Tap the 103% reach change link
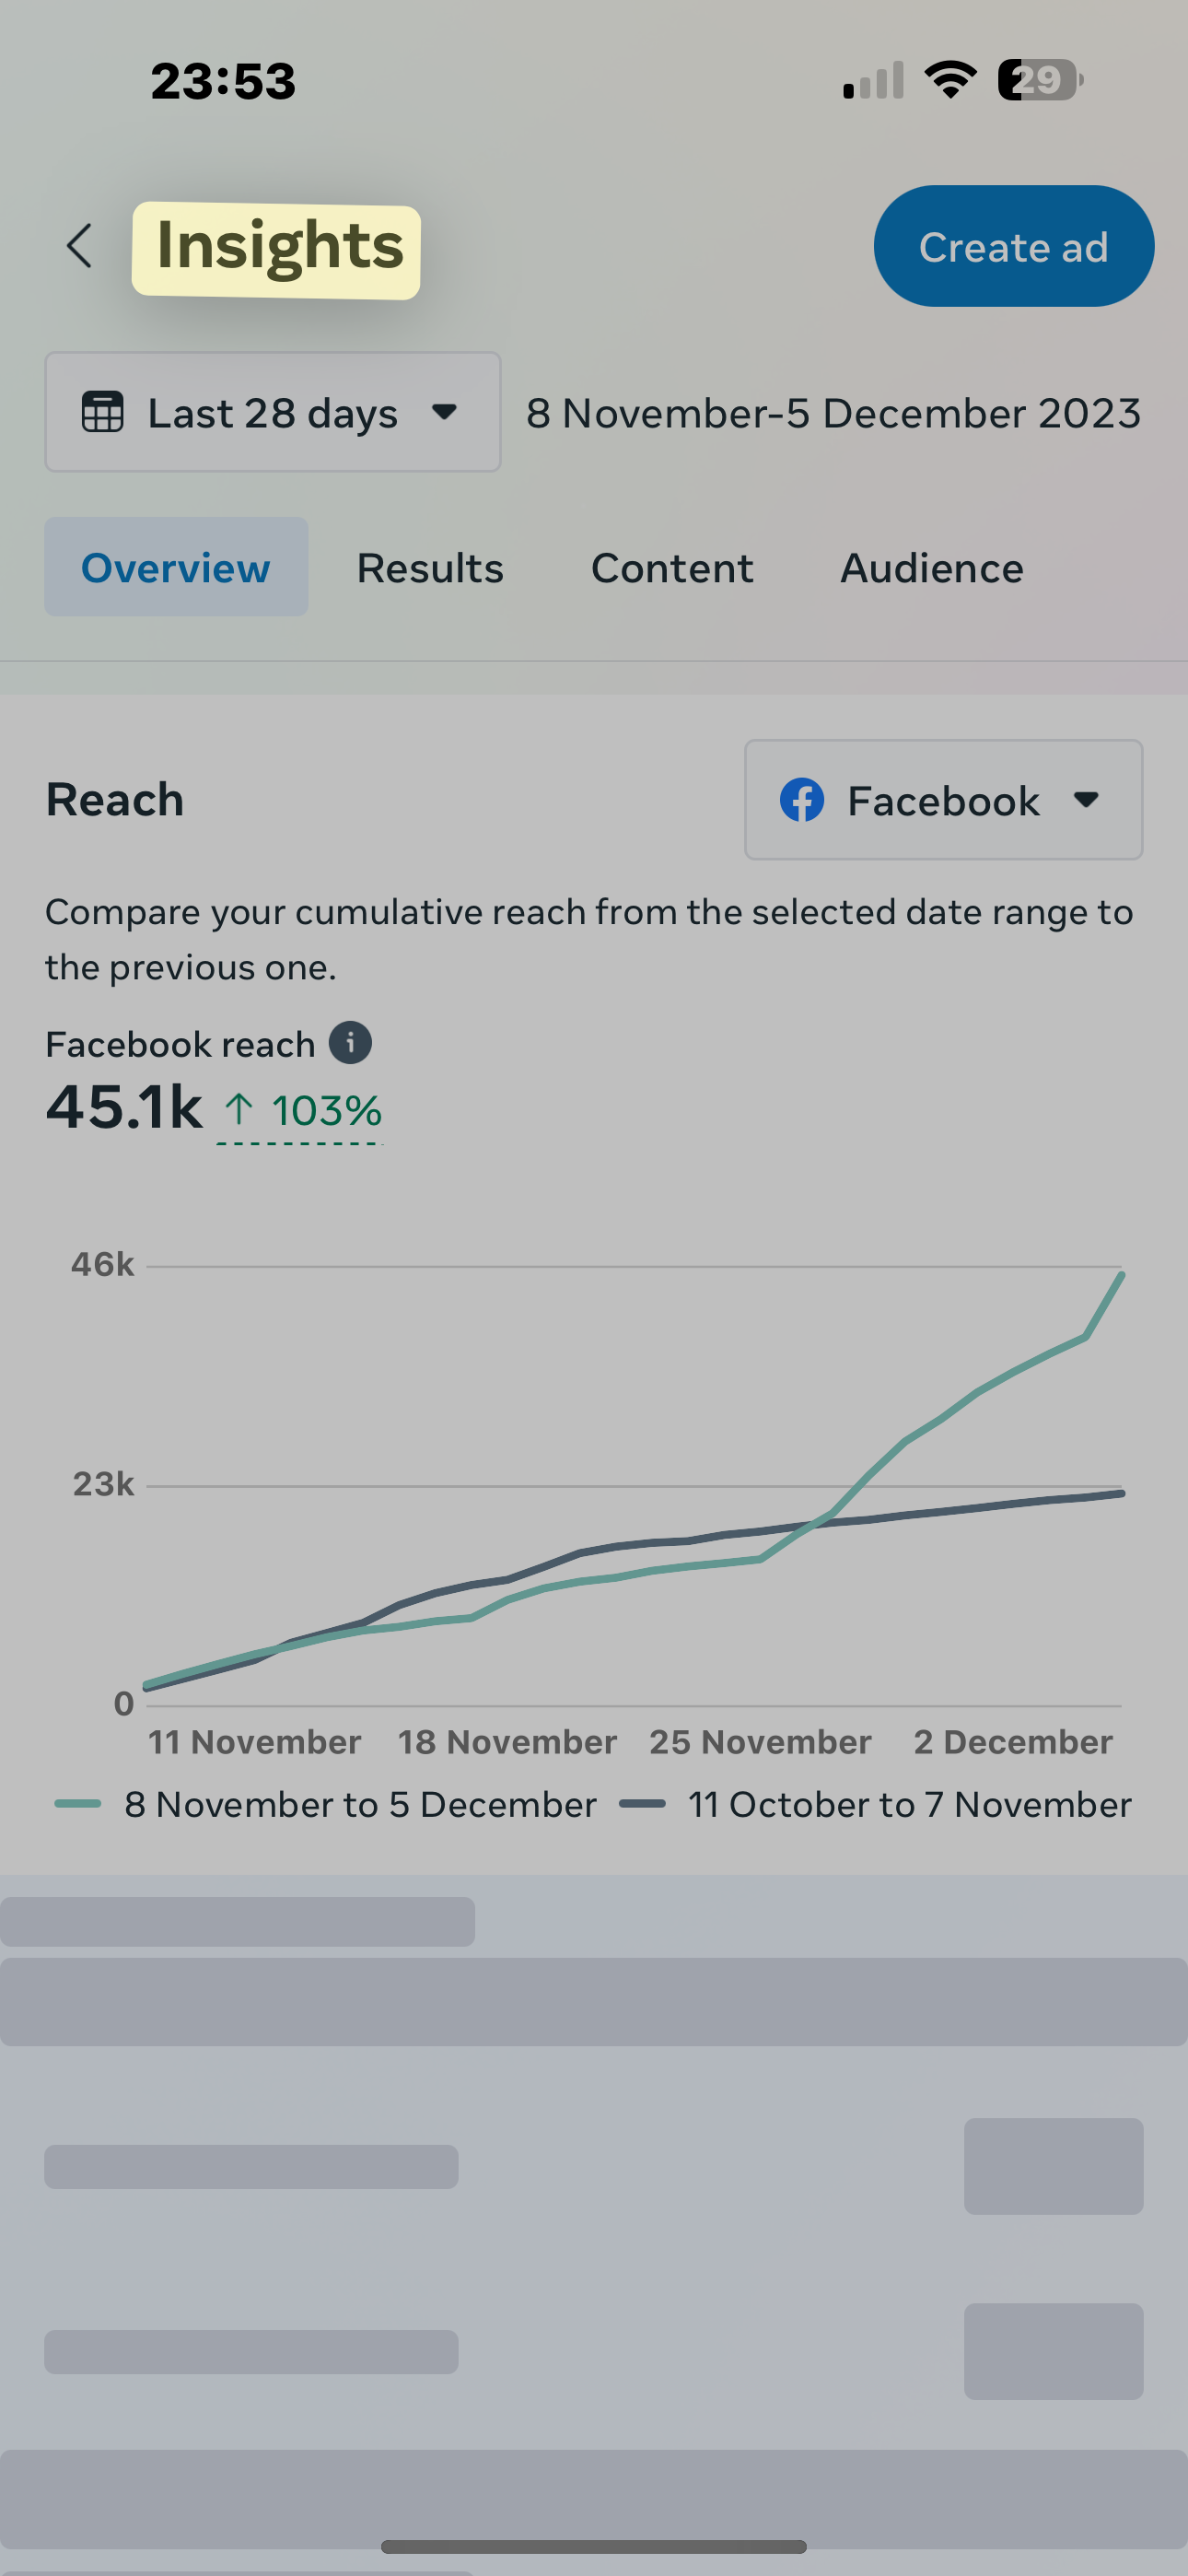This screenshot has width=1188, height=2576. [x=300, y=1111]
